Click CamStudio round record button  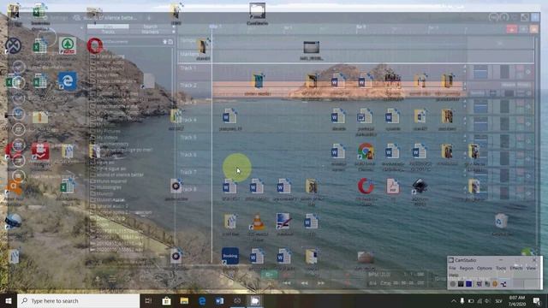click(453, 284)
